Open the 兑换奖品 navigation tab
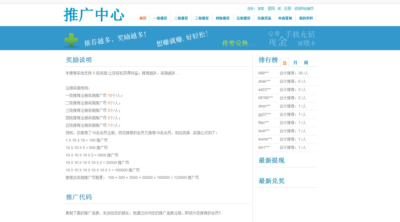 tap(264, 18)
